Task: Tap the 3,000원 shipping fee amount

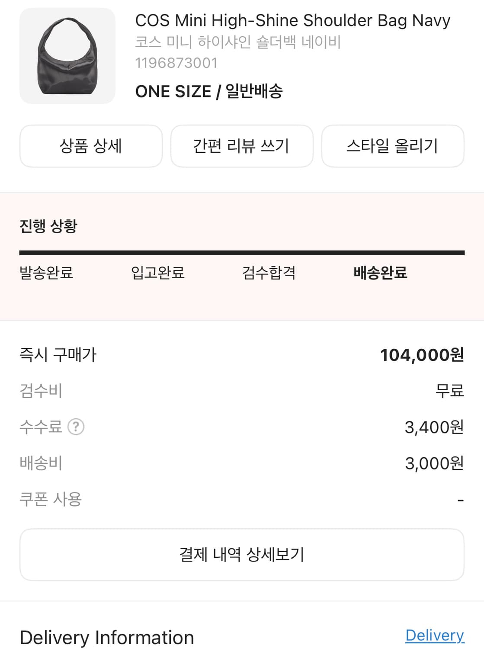Action: (434, 463)
